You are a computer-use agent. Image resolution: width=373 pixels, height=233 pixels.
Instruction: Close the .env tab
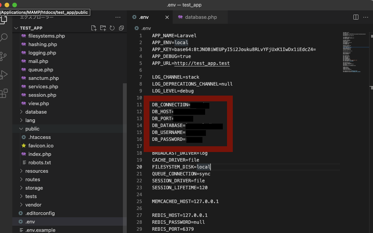[167, 17]
